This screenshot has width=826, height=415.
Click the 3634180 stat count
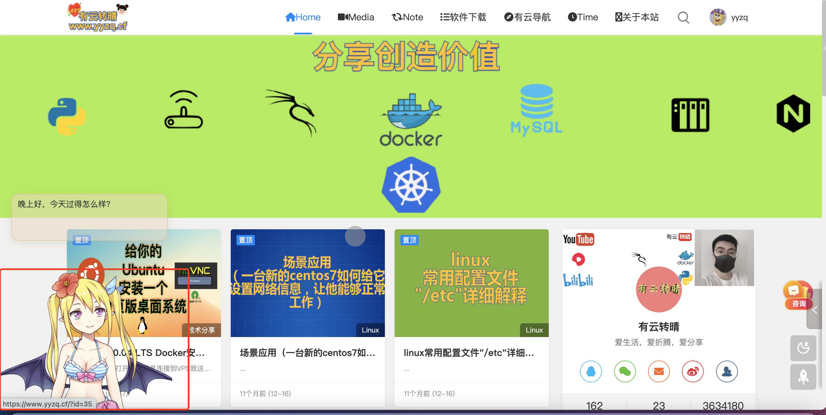[723, 406]
